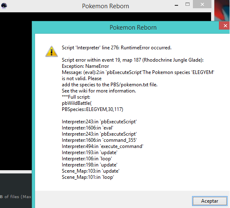230x208 pixels.
Task: Click the trace line 'Interpreter:106:in `loop''
Action: pyautogui.click(x=87, y=159)
